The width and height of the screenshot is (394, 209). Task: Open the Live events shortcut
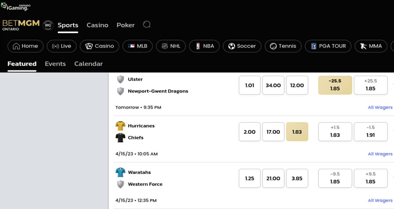(x=62, y=46)
